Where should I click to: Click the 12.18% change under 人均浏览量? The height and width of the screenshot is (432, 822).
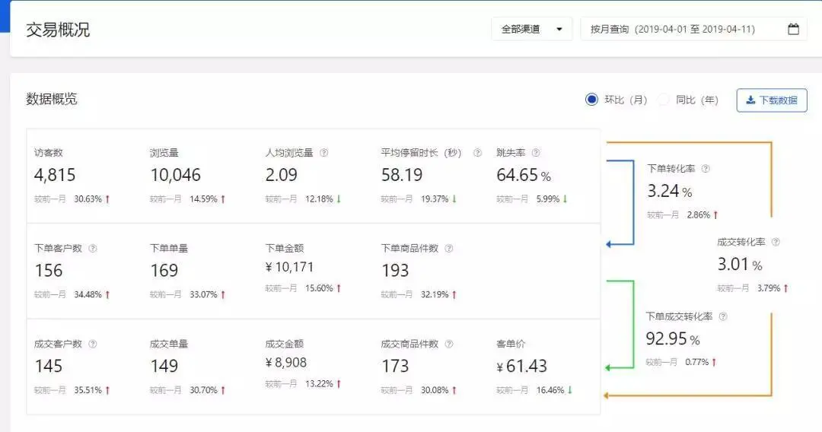(x=319, y=199)
